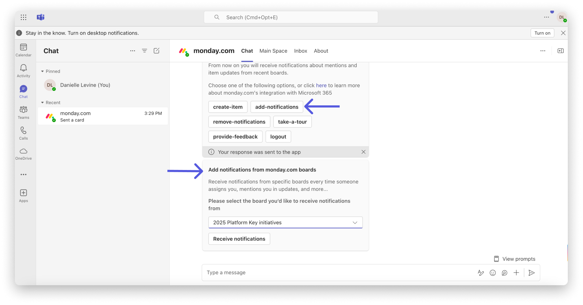Open the loop components icon
Image resolution: width=583 pixels, height=305 pixels.
(x=505, y=273)
